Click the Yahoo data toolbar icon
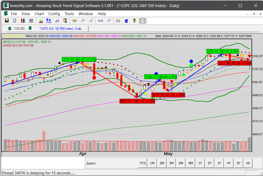 [x=49, y=21]
